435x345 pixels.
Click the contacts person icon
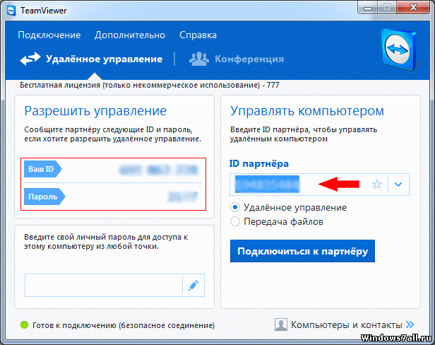pos(281,324)
